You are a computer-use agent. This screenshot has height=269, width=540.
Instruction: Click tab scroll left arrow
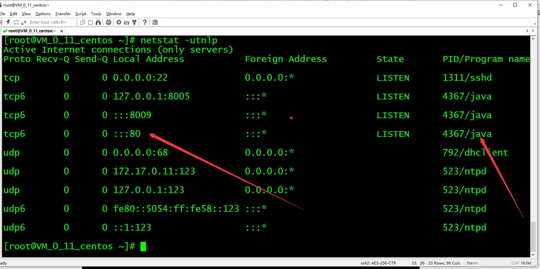[x=527, y=31]
